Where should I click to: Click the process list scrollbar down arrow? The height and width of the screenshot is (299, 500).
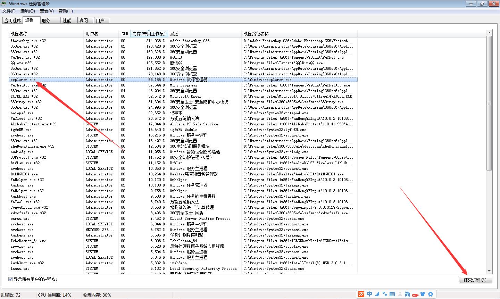click(x=489, y=270)
